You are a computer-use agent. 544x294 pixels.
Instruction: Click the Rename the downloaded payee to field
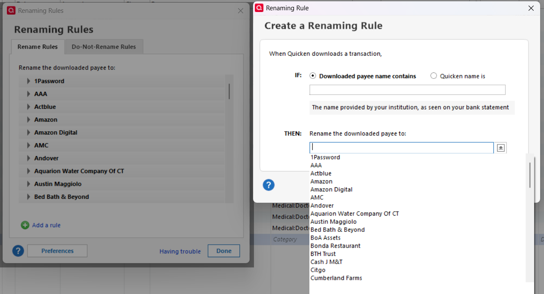coord(401,147)
